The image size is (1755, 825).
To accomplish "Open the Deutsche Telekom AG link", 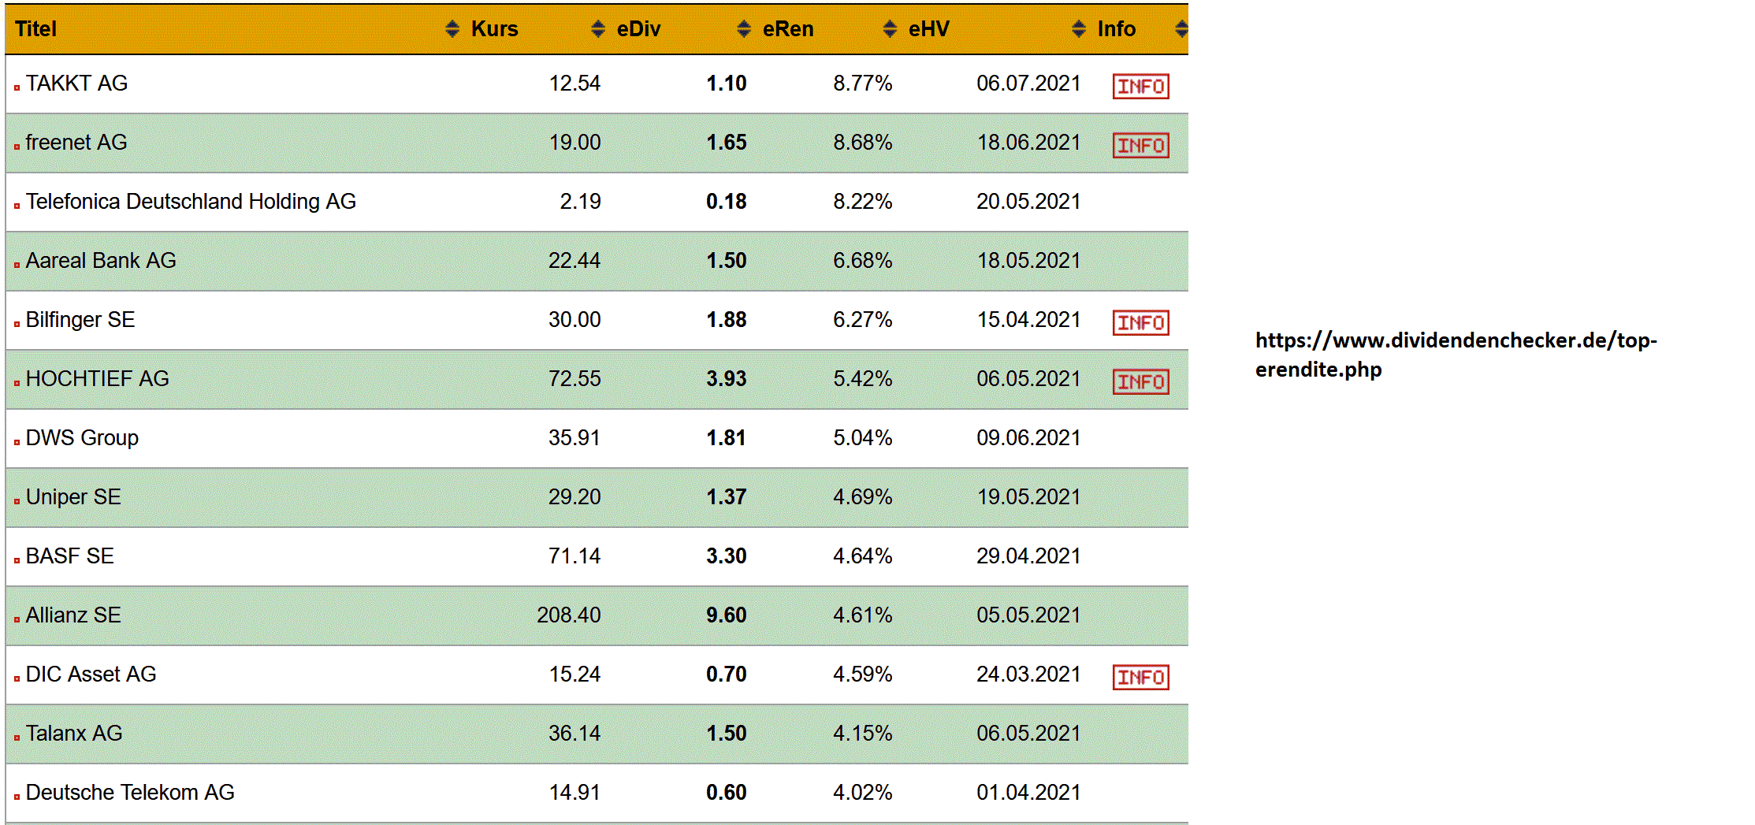I will (x=130, y=793).
